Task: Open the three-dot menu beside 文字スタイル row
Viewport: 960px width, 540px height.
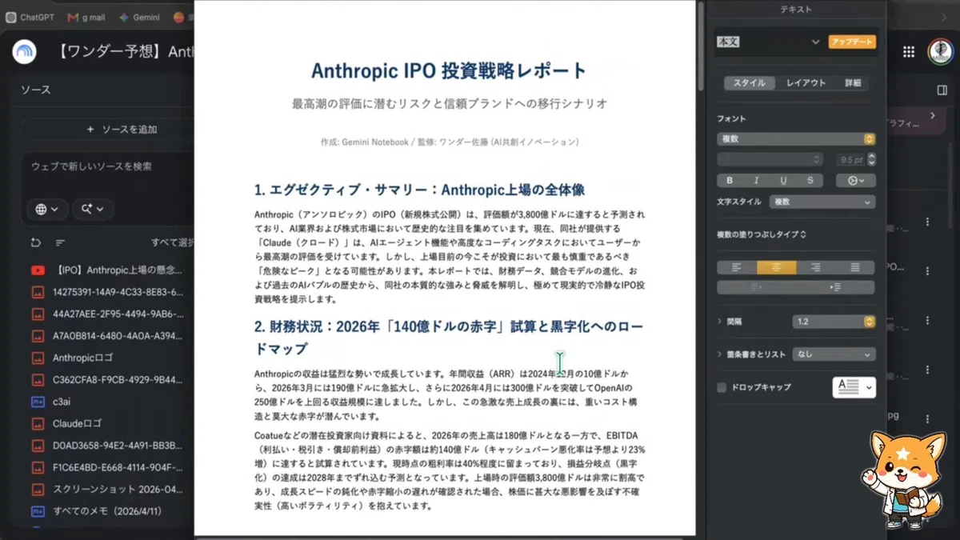Action: (928, 222)
